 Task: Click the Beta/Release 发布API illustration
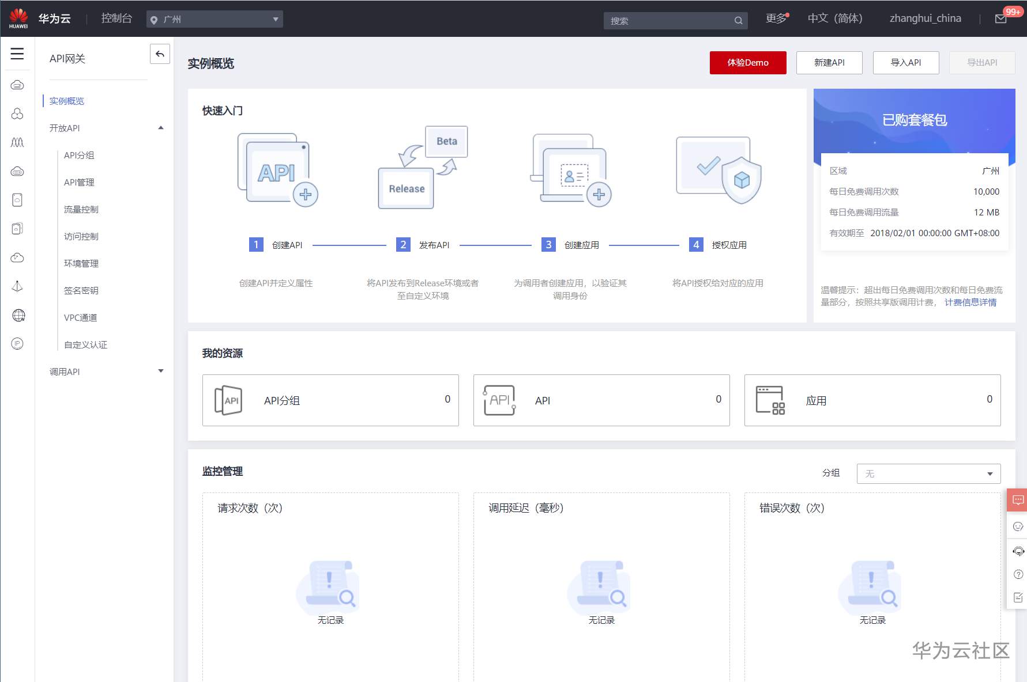click(x=423, y=167)
